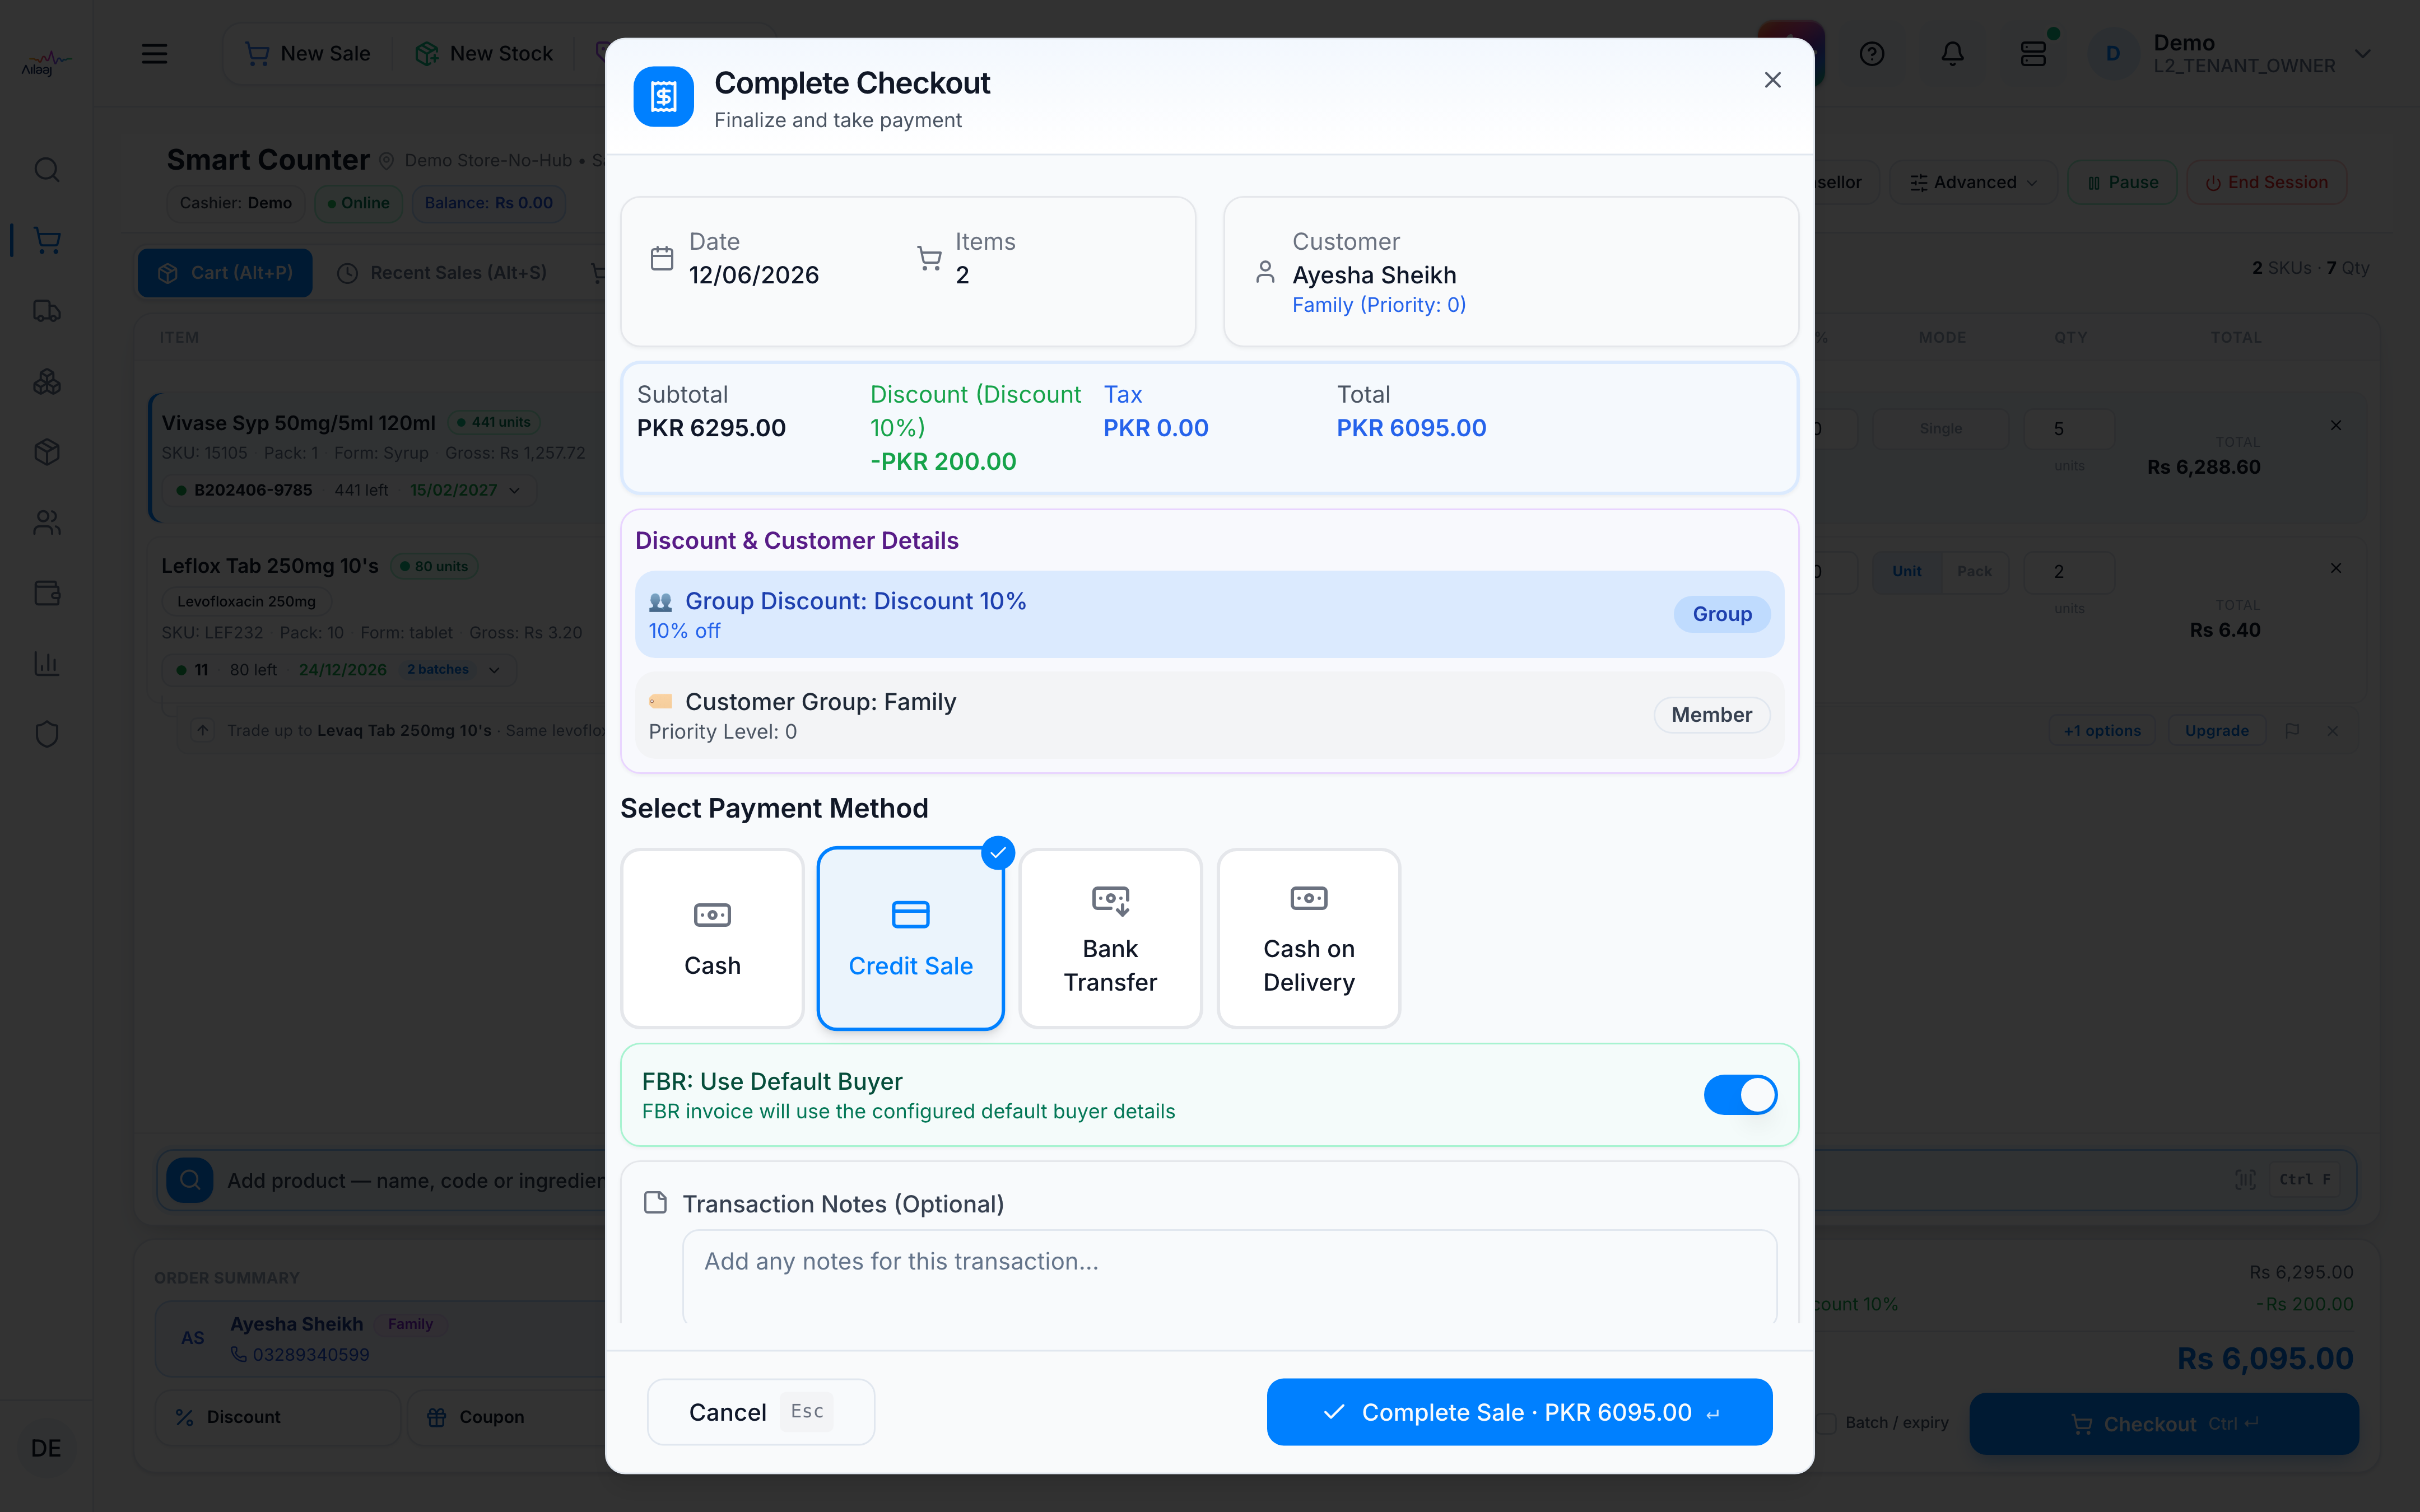Viewport: 2420px width, 1512px height.
Task: Switch to the Recent Sales (Alt+S) tab
Action: [x=443, y=273]
